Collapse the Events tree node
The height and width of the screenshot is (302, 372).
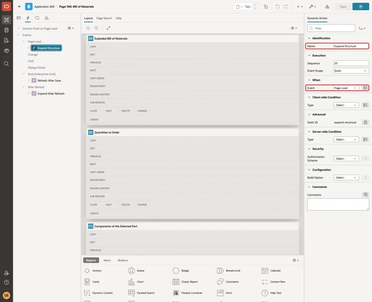point(19,35)
